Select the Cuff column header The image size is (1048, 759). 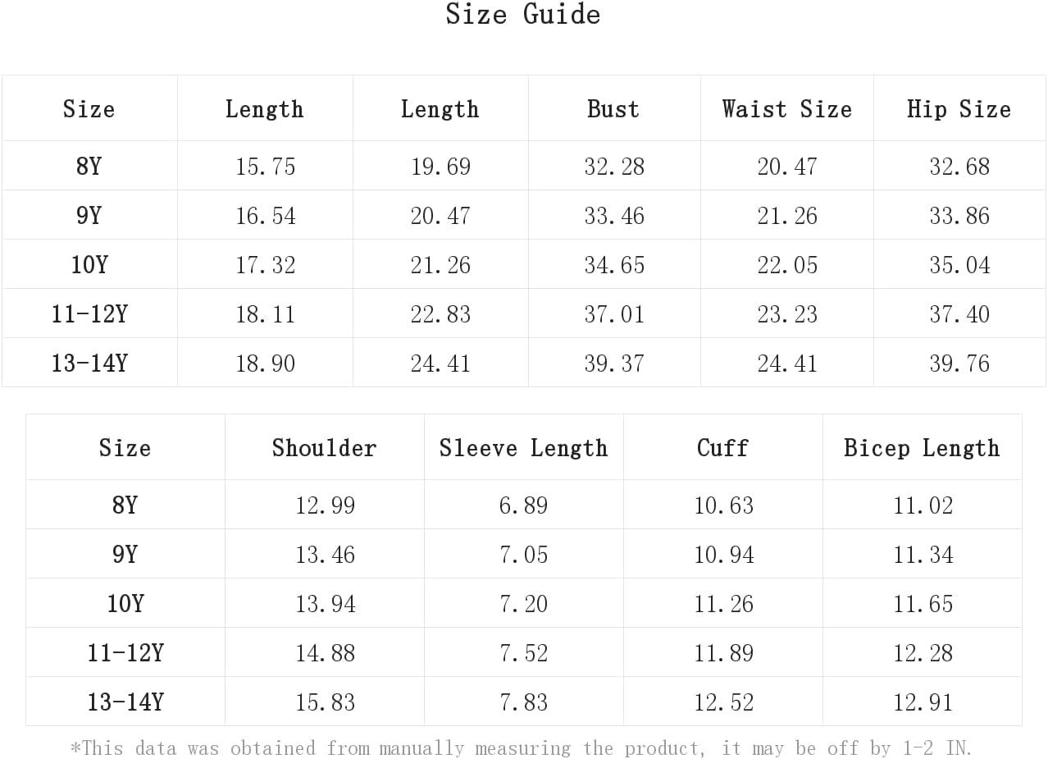pyautogui.click(x=722, y=448)
